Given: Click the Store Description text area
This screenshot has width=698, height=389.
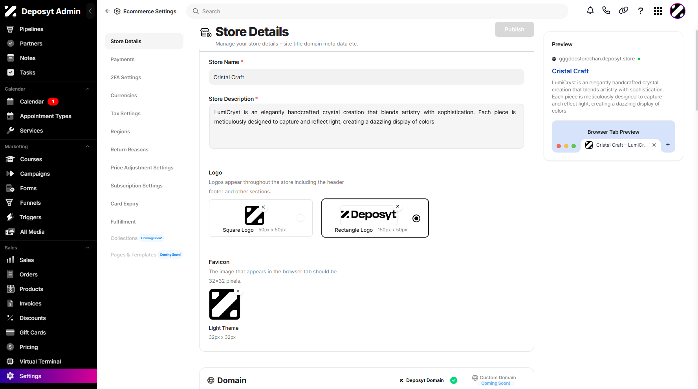Looking at the screenshot, I should click(x=366, y=126).
